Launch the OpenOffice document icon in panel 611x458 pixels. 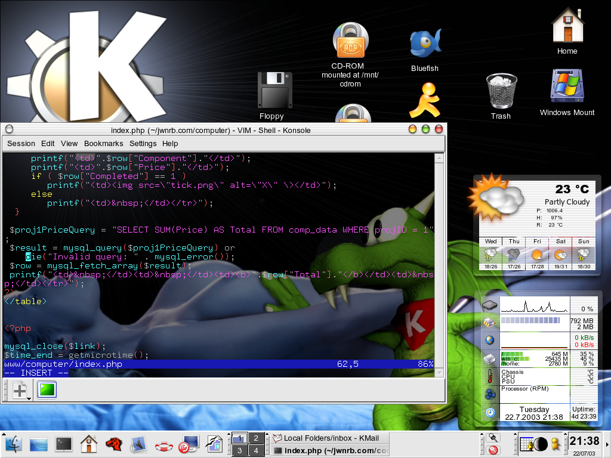(214, 444)
